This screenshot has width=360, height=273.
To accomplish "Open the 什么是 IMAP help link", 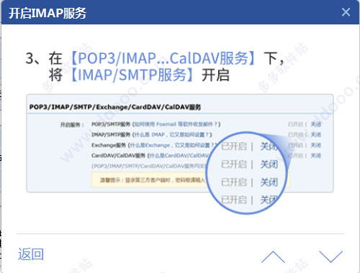I will coord(171,134).
